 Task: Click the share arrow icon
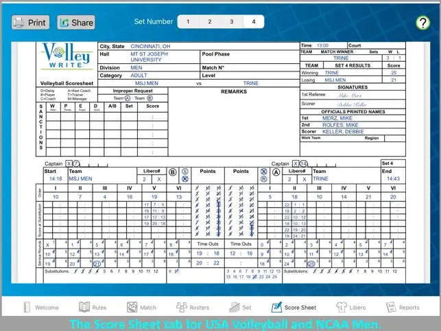(64, 23)
